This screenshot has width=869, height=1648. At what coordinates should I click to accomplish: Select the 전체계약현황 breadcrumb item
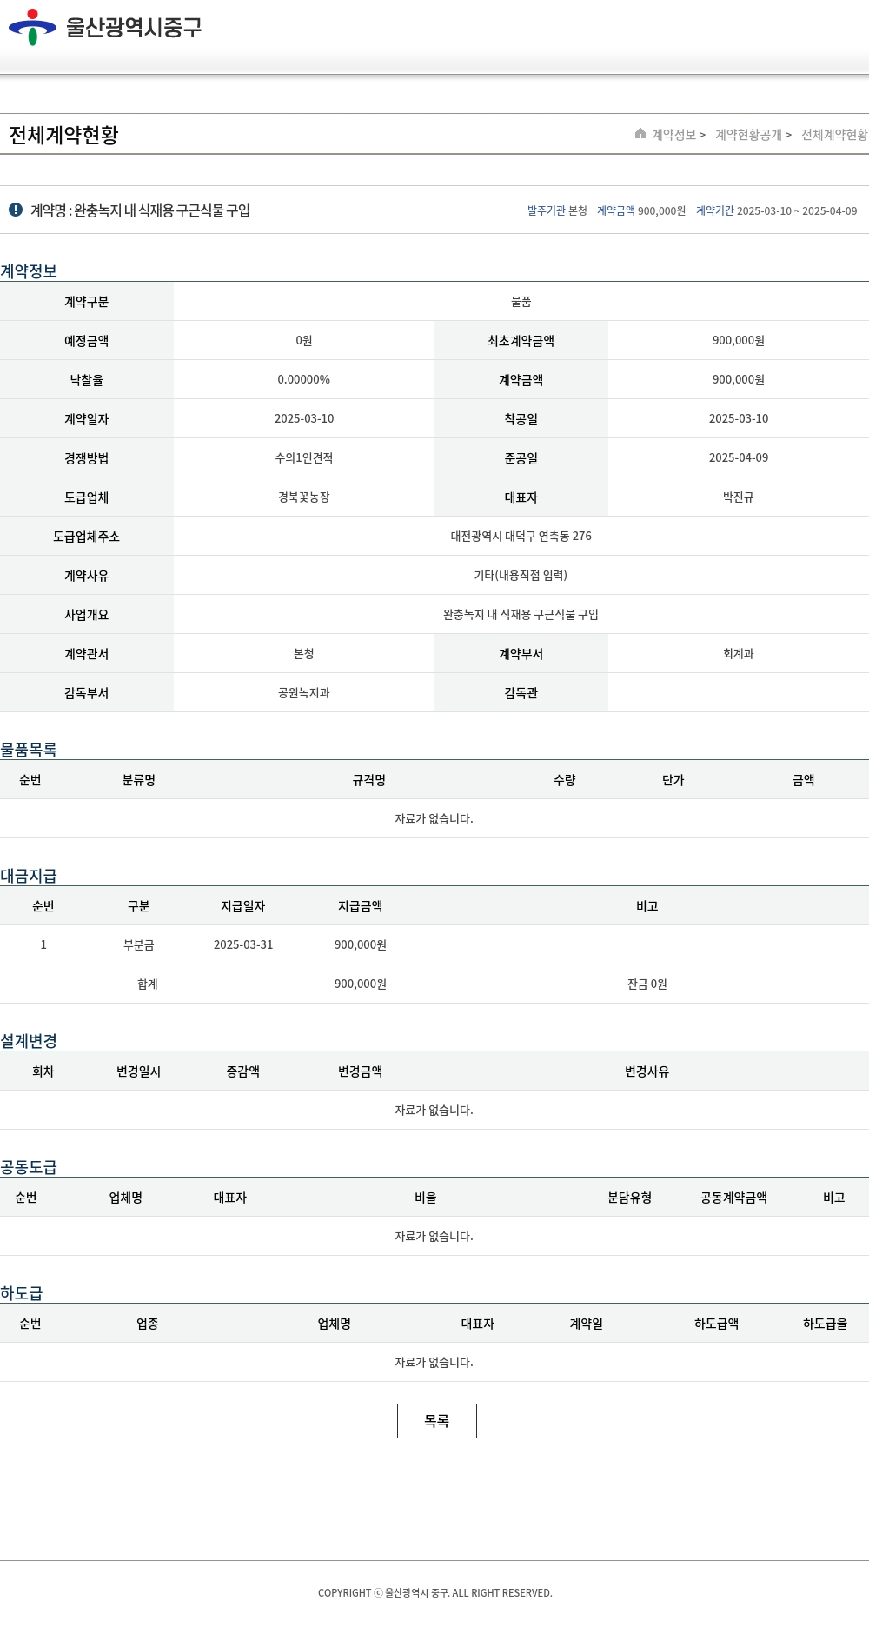pyautogui.click(x=833, y=135)
